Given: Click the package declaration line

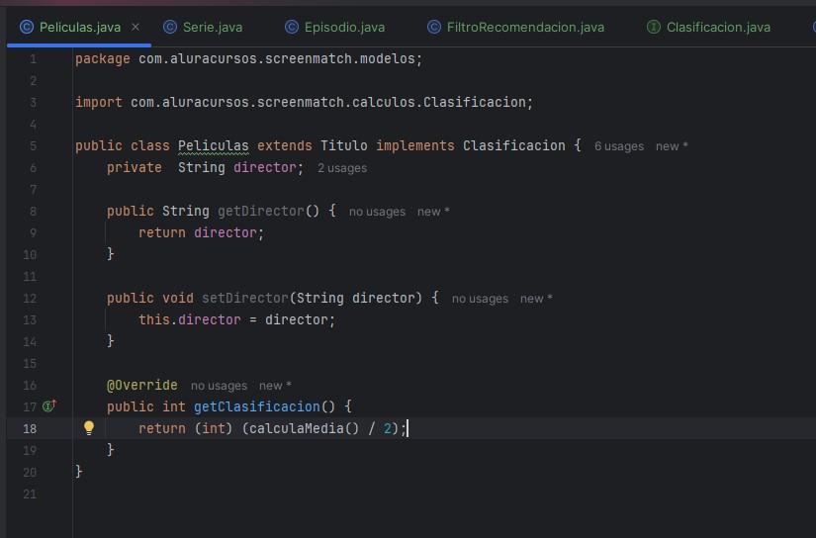Looking at the screenshot, I should [248, 58].
